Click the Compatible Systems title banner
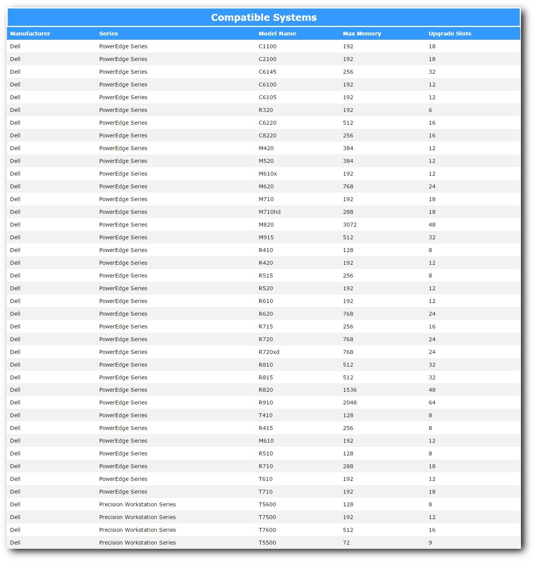Image resolution: width=541 pixels, height=565 pixels. pyautogui.click(x=264, y=17)
